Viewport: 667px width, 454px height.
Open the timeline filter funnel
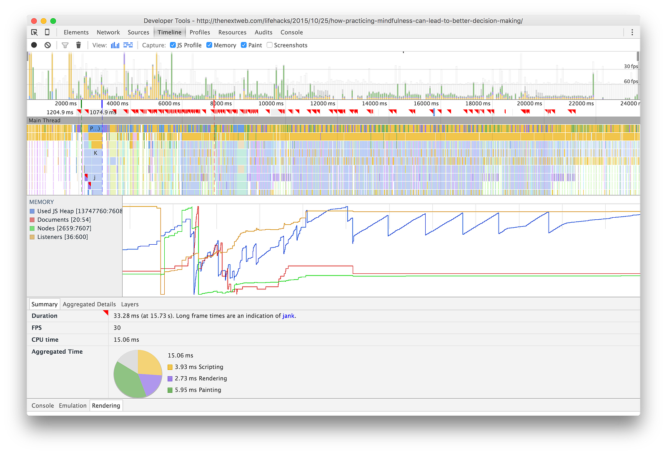click(65, 45)
